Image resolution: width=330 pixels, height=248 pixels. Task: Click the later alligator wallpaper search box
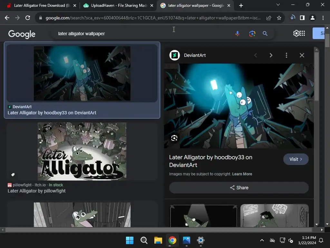tap(143, 34)
